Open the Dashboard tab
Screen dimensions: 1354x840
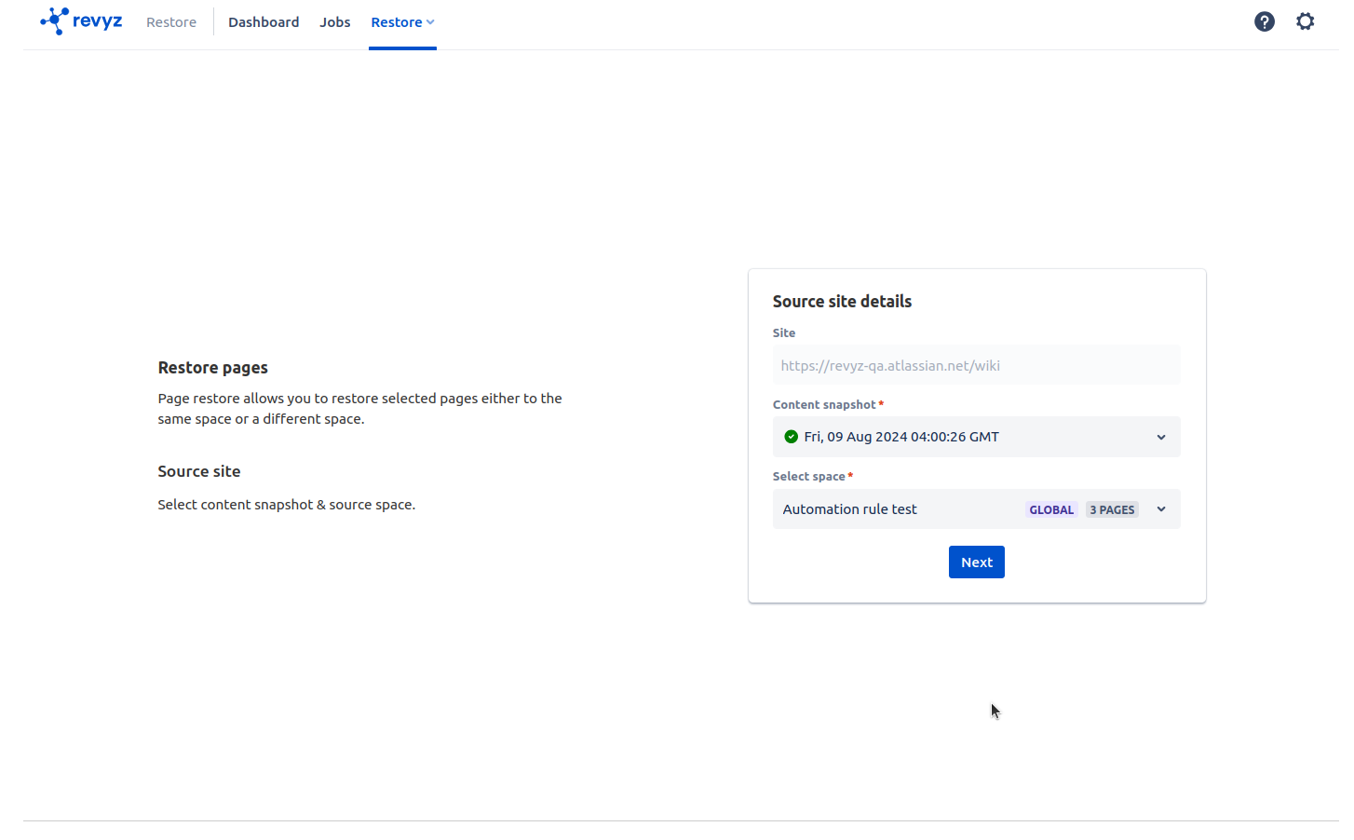tap(264, 22)
